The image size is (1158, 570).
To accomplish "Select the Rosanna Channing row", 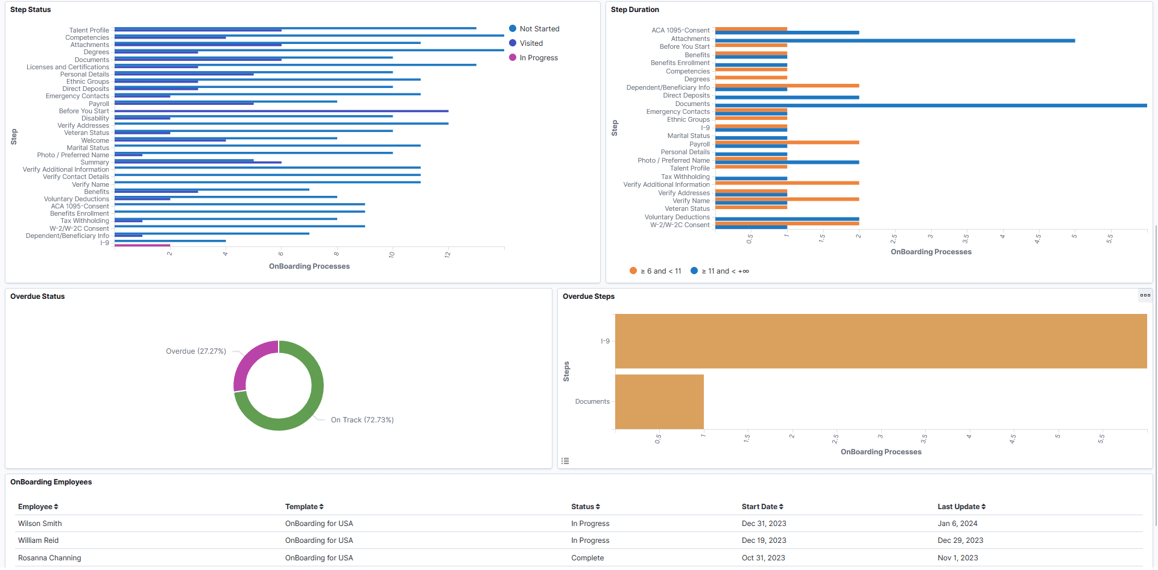I will (x=49, y=557).
